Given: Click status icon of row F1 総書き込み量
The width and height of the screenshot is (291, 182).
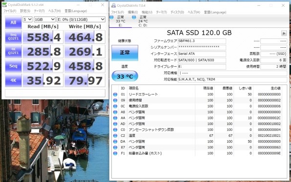Looking at the screenshot, I should point(115,153).
